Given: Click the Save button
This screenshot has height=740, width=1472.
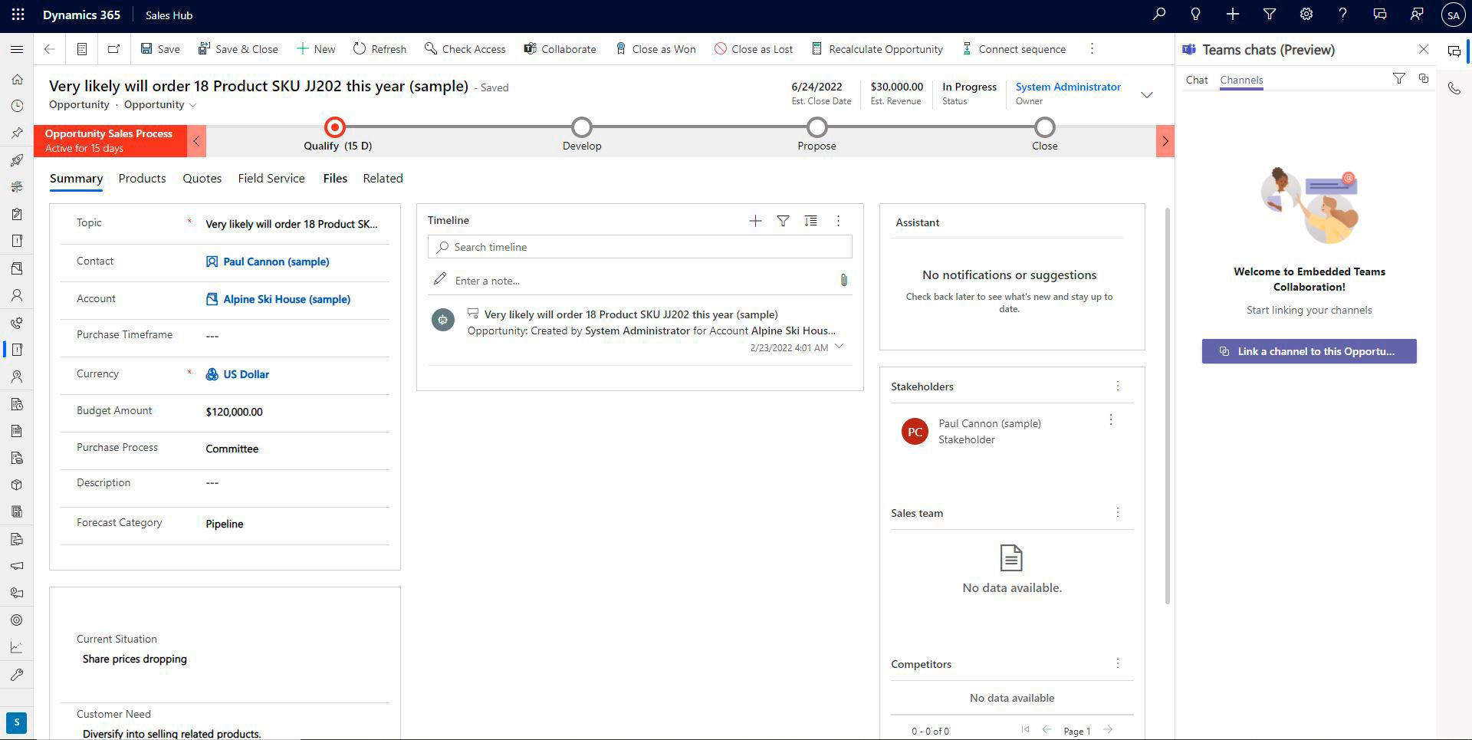Looking at the screenshot, I should click(160, 49).
